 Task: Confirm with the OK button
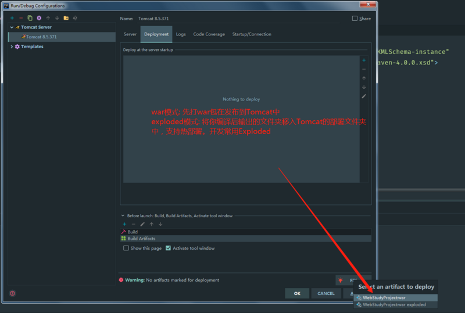pyautogui.click(x=297, y=293)
